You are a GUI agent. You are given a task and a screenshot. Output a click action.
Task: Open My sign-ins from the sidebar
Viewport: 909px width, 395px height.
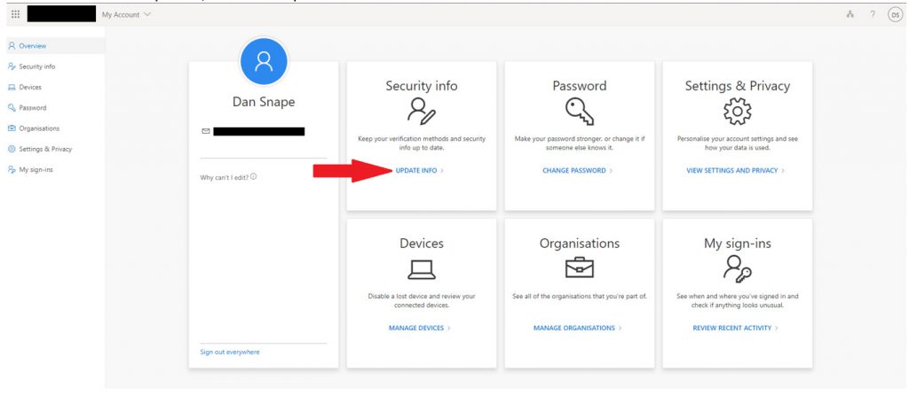point(31,169)
